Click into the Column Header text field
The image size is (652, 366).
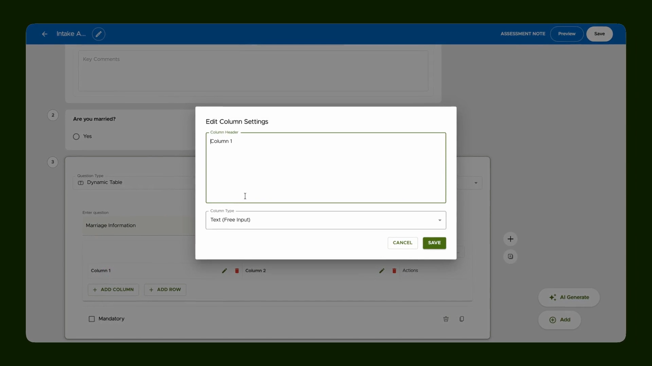(326, 168)
